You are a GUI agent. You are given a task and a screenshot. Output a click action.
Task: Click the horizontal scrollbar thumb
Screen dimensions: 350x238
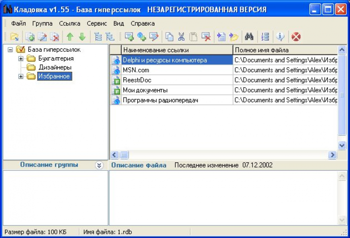point(124,155)
